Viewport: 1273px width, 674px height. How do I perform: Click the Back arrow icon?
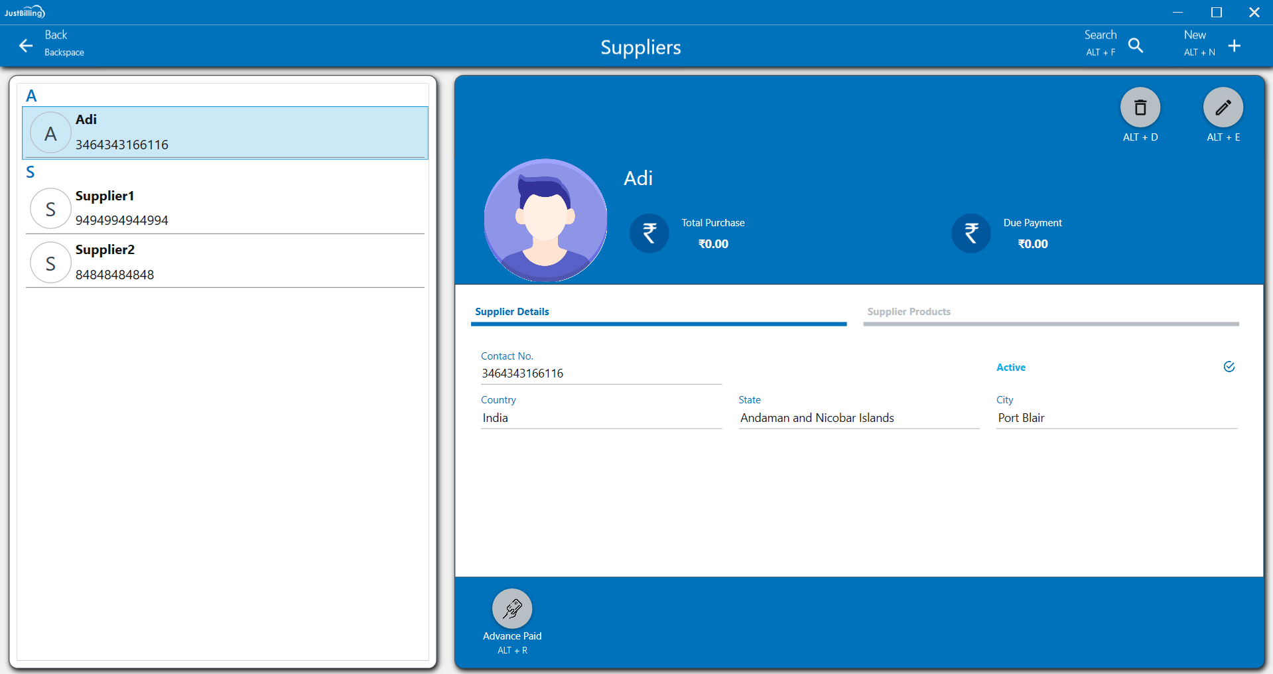pyautogui.click(x=26, y=45)
